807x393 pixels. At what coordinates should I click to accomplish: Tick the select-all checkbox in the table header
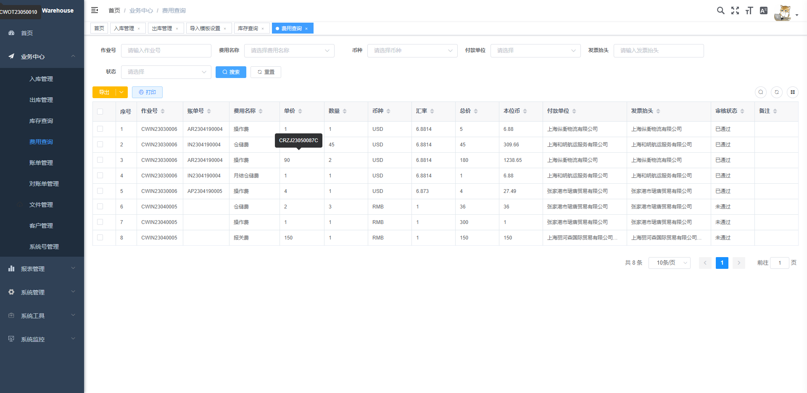[100, 112]
